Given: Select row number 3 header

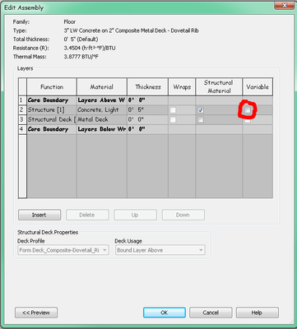Looking at the screenshot, I should [x=22, y=119].
